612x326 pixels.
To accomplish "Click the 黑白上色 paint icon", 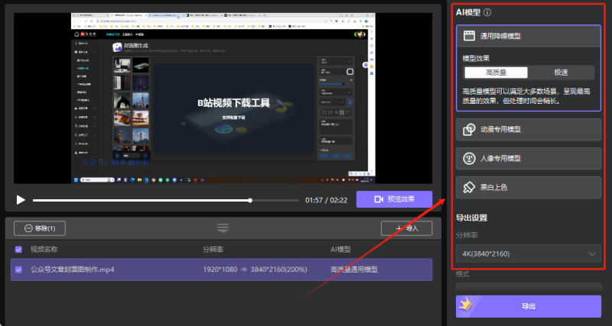I will click(469, 187).
